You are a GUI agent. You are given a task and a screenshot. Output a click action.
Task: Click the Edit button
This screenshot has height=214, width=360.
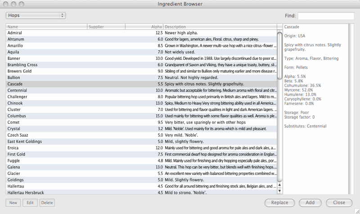(30, 202)
